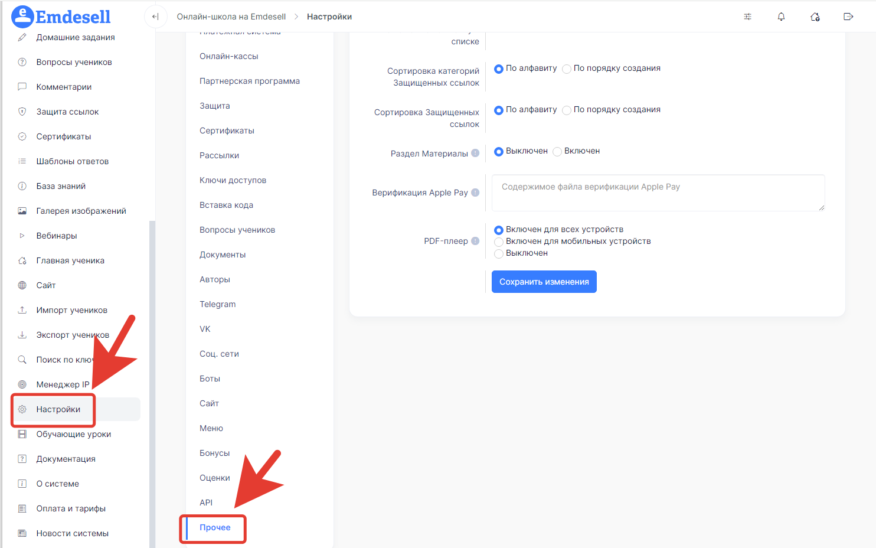The width and height of the screenshot is (876, 548).
Task: Click the help icon beside Раздел Материалы
Action: tap(475, 154)
